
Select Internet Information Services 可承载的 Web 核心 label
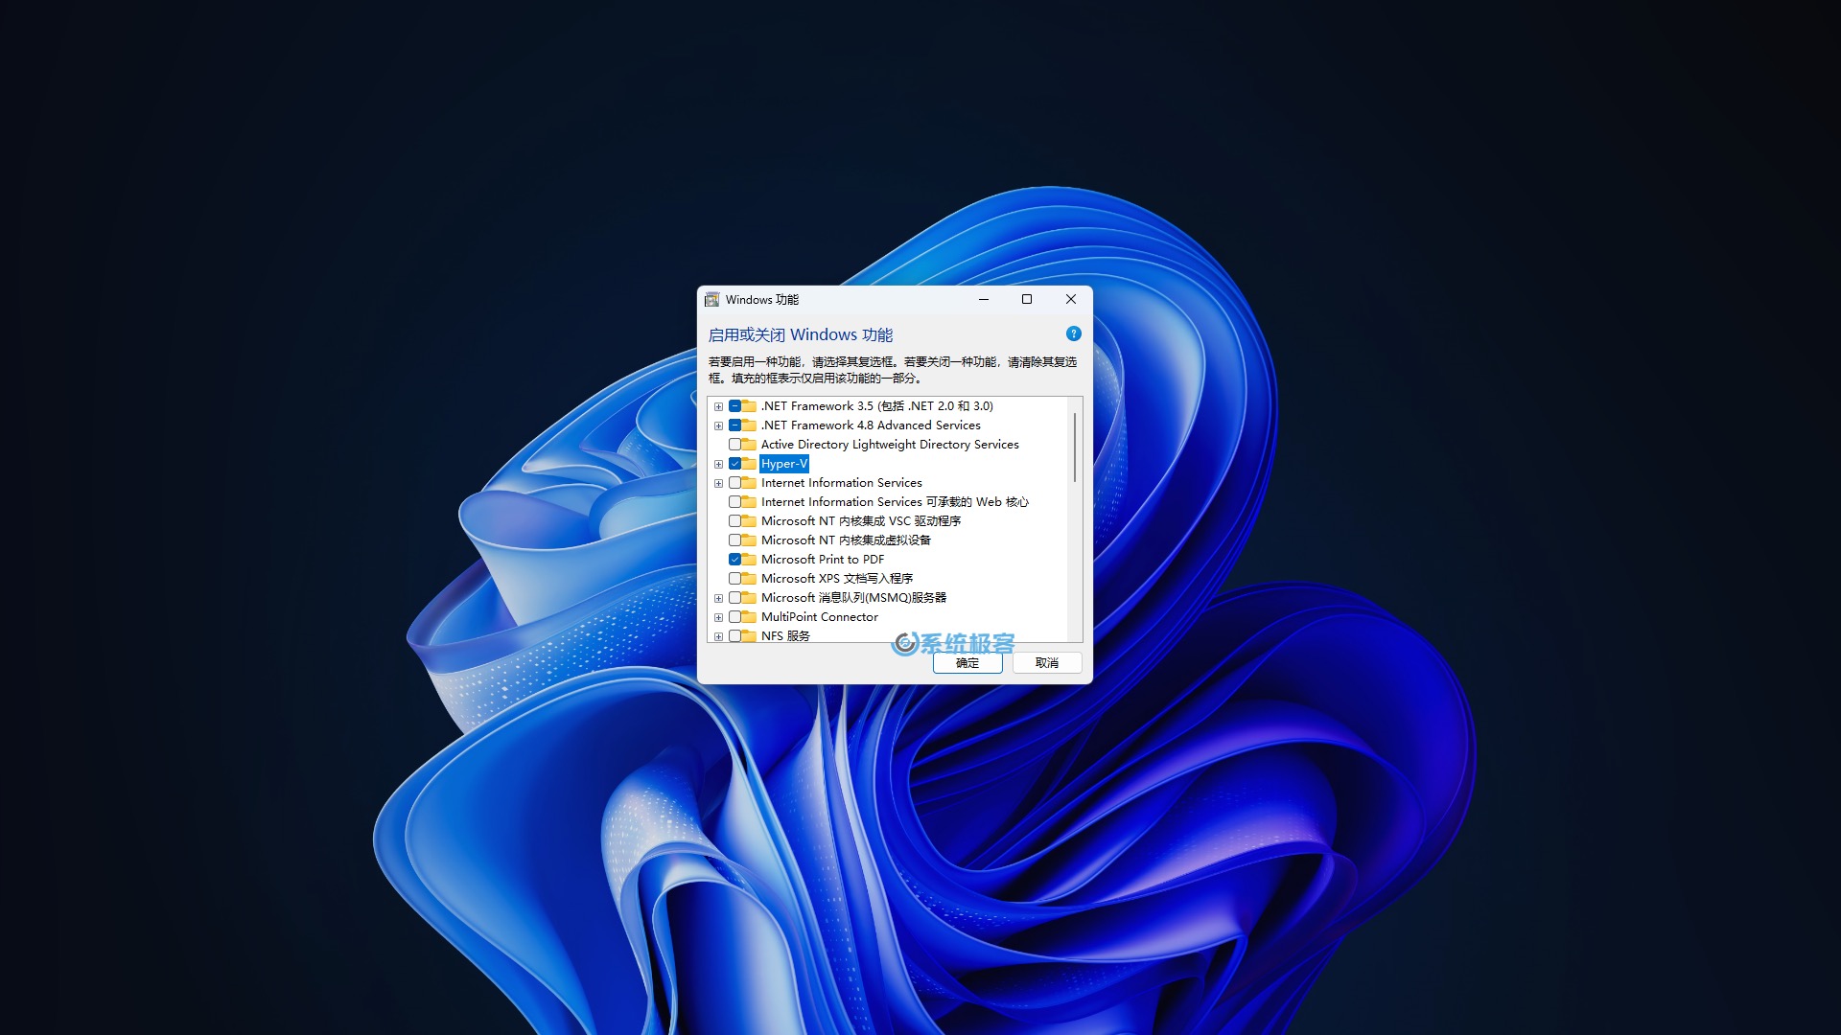pos(895,502)
